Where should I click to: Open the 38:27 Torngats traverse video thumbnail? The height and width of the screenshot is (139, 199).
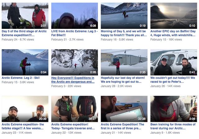(75, 109)
